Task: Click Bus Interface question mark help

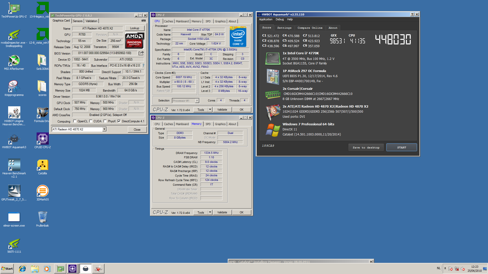Action: (x=143, y=65)
